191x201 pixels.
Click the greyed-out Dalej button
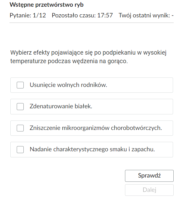click(149, 190)
